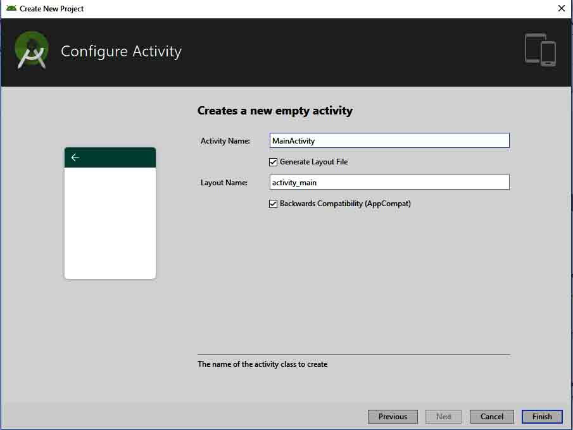Image resolution: width=573 pixels, height=430 pixels.
Task: Focus the Activity Name text field
Action: [x=389, y=140]
